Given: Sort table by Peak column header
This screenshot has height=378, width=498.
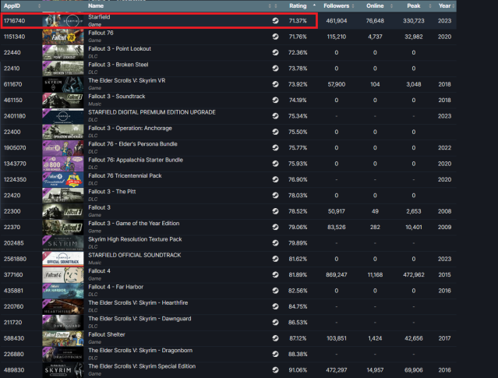Looking at the screenshot, I should click(x=414, y=5).
